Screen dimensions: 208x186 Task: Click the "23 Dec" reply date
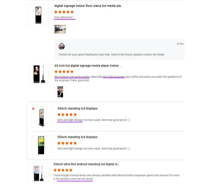(x=180, y=44)
